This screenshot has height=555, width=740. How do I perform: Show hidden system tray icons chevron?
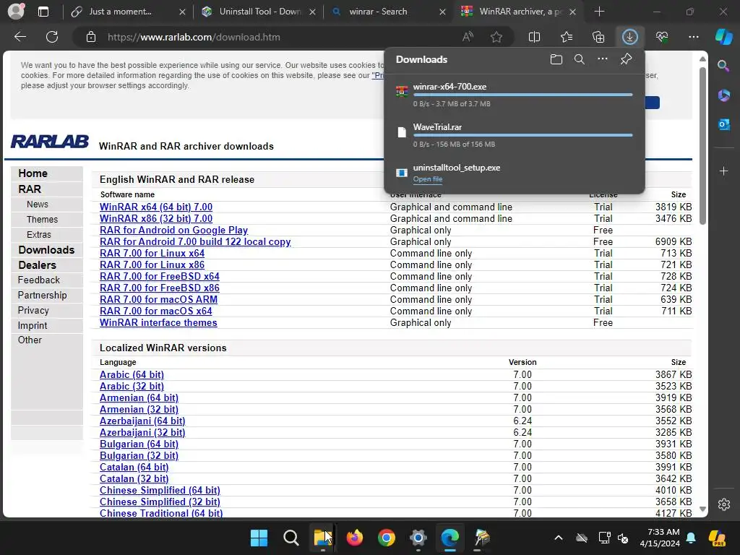(x=559, y=538)
